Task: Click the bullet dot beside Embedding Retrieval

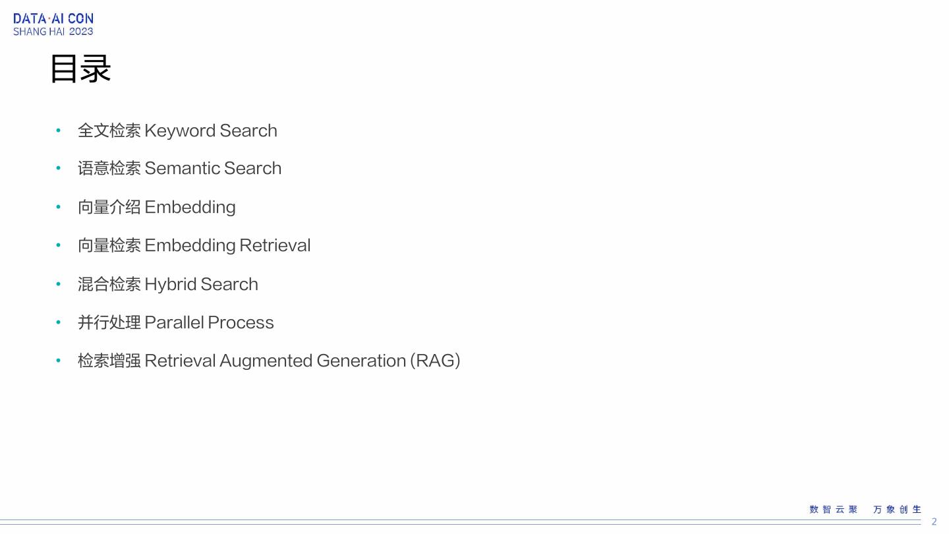Action: click(x=59, y=245)
